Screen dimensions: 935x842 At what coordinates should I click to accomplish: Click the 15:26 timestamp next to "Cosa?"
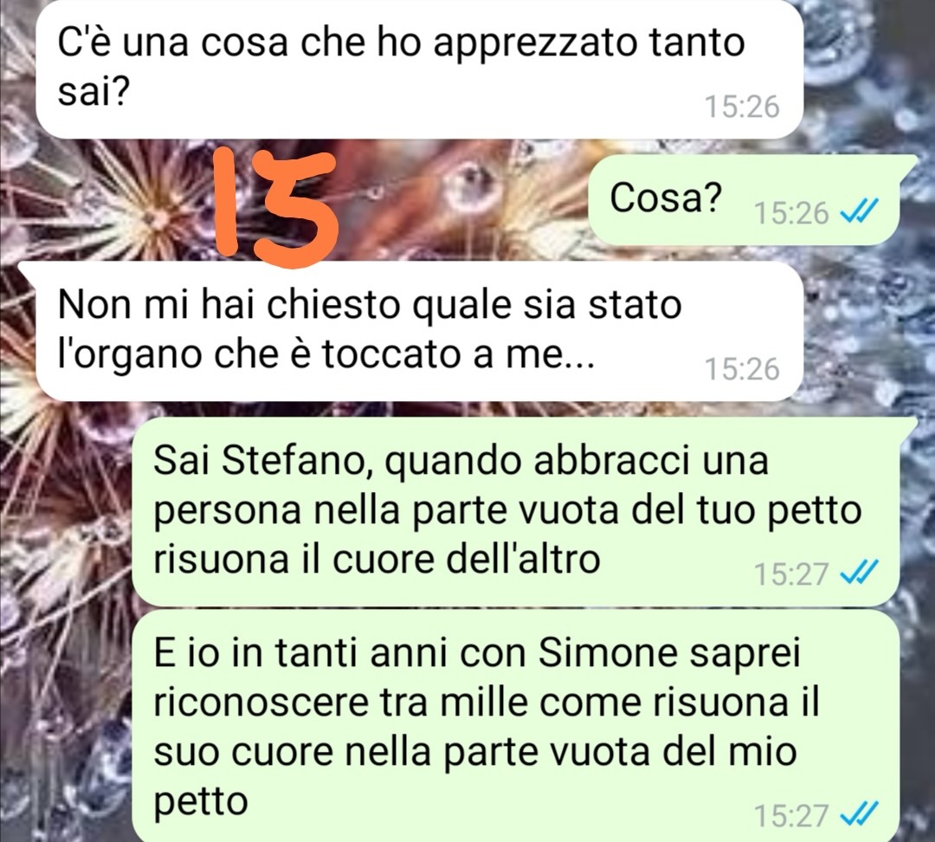click(x=791, y=213)
